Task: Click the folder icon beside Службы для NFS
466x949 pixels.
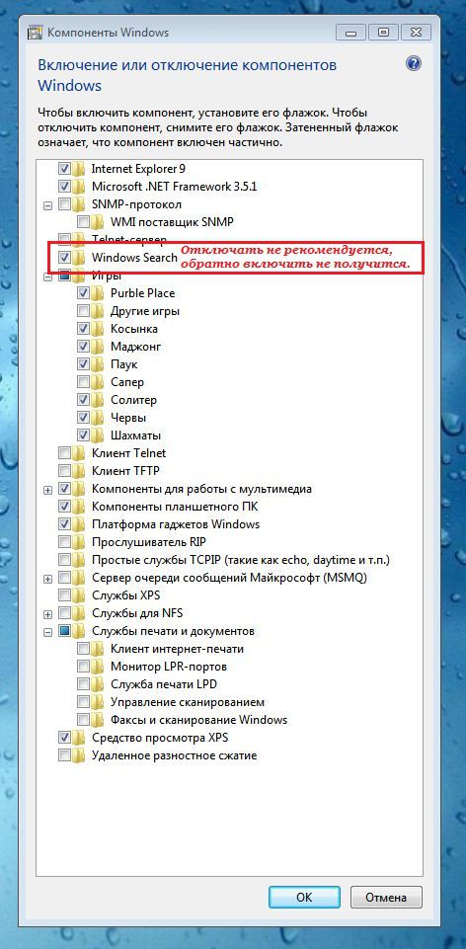Action: coord(78,613)
